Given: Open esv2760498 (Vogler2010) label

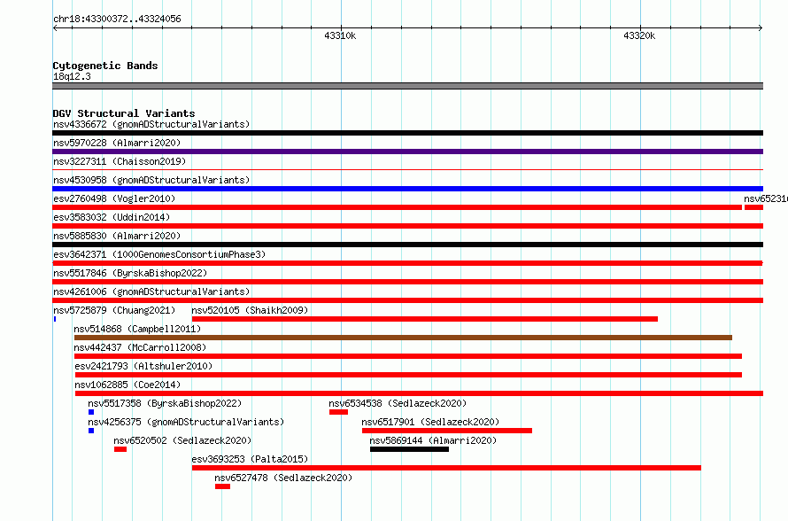Looking at the screenshot, I should (114, 198).
